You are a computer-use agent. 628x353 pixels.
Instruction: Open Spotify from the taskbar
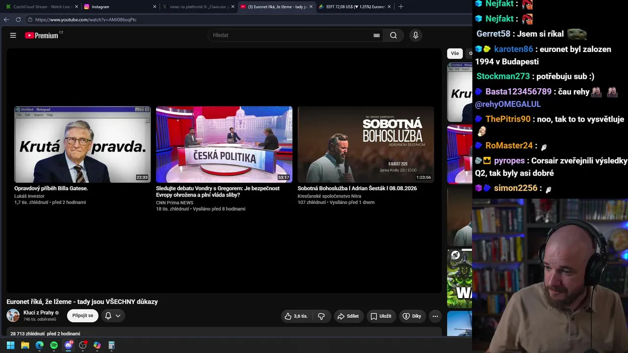pyautogui.click(x=54, y=345)
